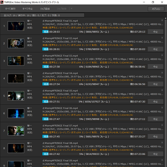Open dropdown arrow next to ジョブ削除

[x=72, y=9]
